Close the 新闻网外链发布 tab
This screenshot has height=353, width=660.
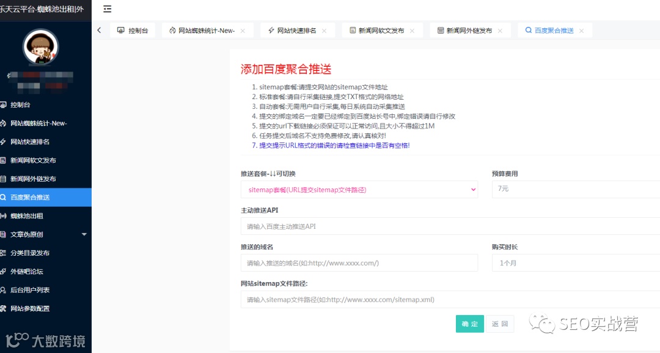coord(500,31)
